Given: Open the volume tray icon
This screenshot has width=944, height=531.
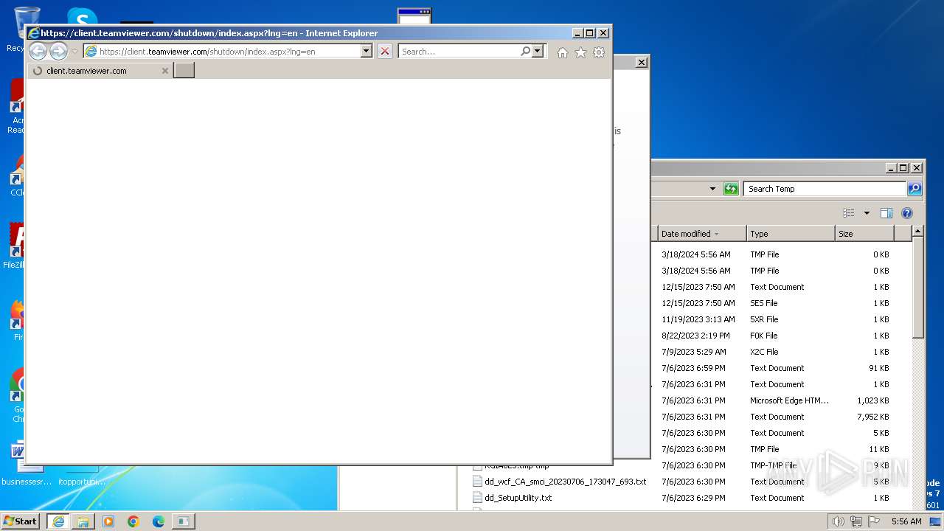Looking at the screenshot, I should pyautogui.click(x=839, y=521).
